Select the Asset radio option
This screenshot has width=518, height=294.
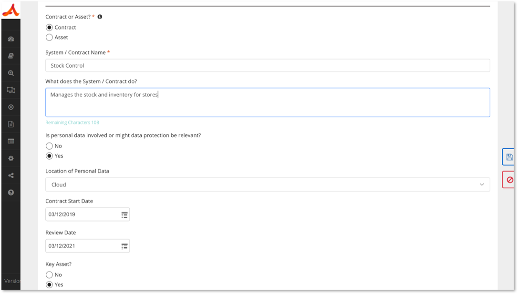(x=49, y=37)
